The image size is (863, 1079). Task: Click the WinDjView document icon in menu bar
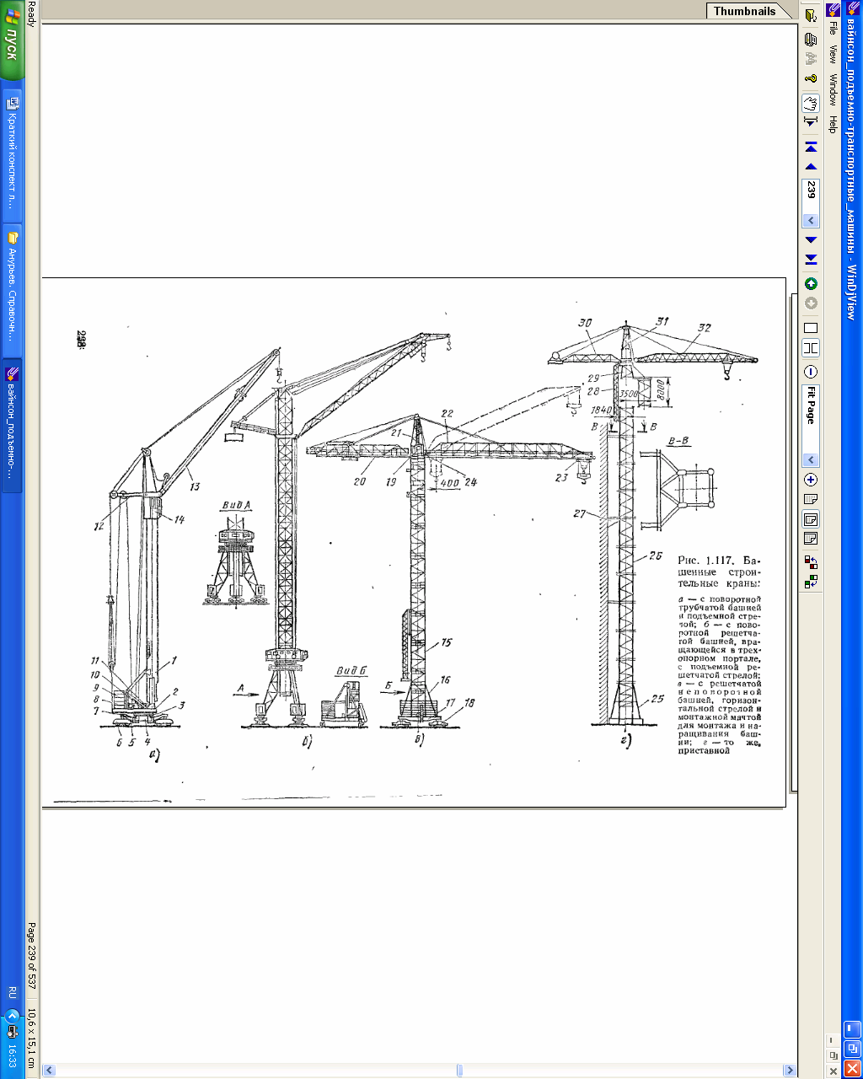tap(832, 8)
